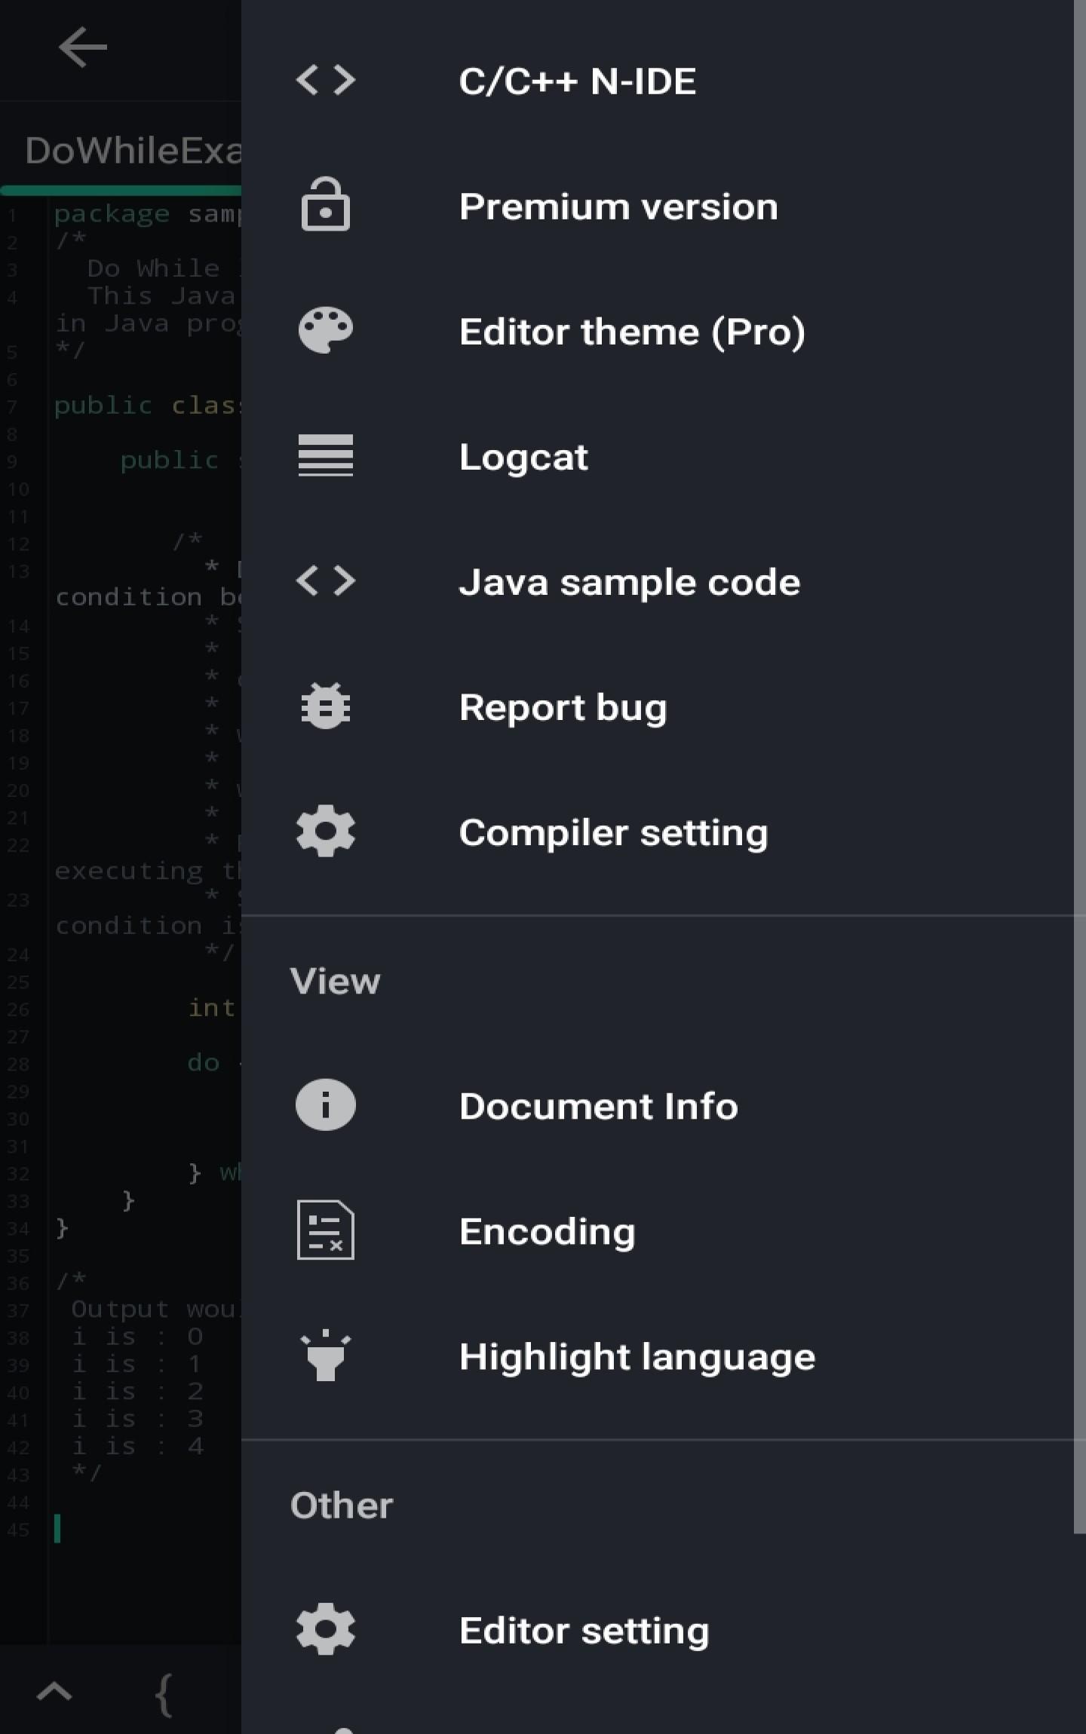Open the Java sample code menu item

click(629, 582)
